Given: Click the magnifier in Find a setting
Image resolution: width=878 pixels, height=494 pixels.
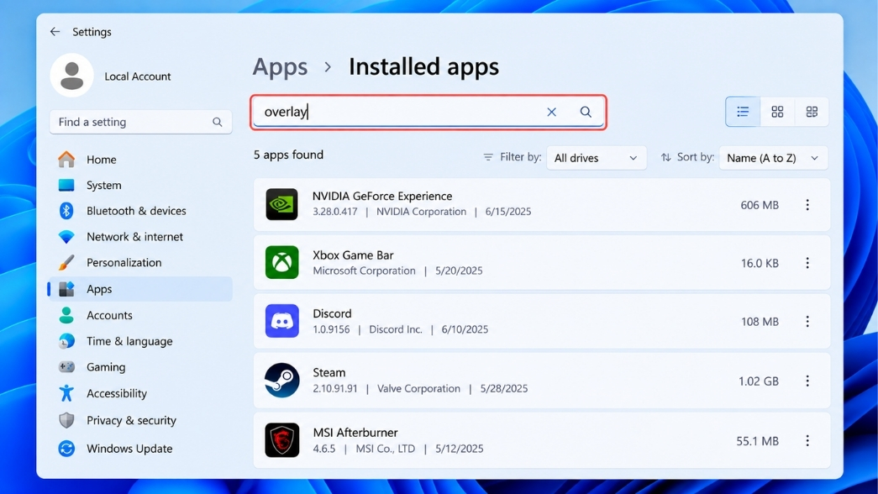Looking at the screenshot, I should (218, 122).
